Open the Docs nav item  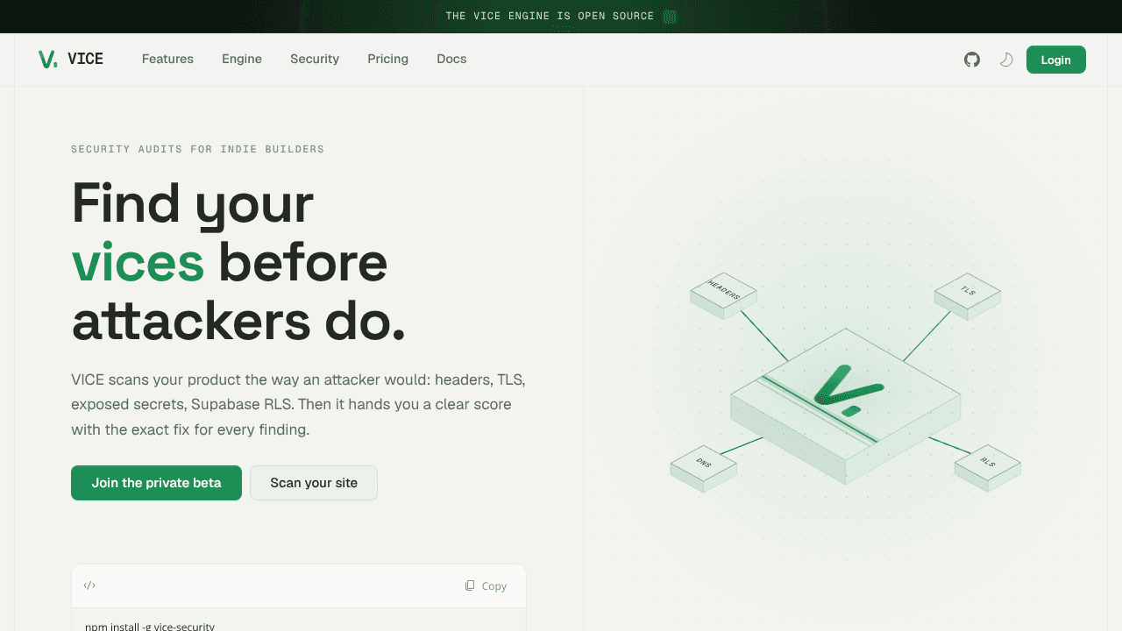click(x=451, y=59)
